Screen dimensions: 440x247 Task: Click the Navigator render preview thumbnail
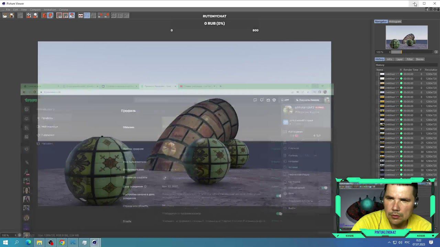tap(407, 37)
